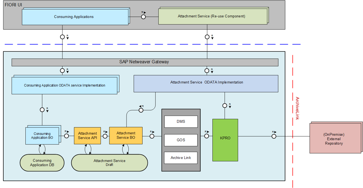Select the Archive Link box
The height and width of the screenshot is (188, 363).
181,158
